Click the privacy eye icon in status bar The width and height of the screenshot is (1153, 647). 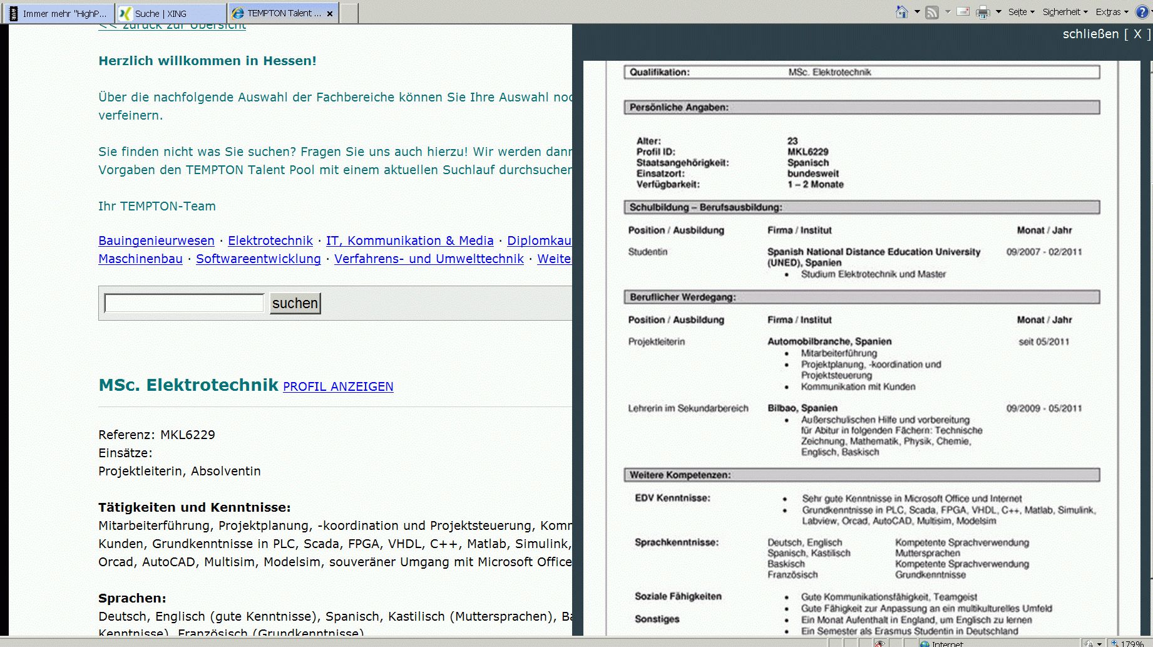click(879, 643)
